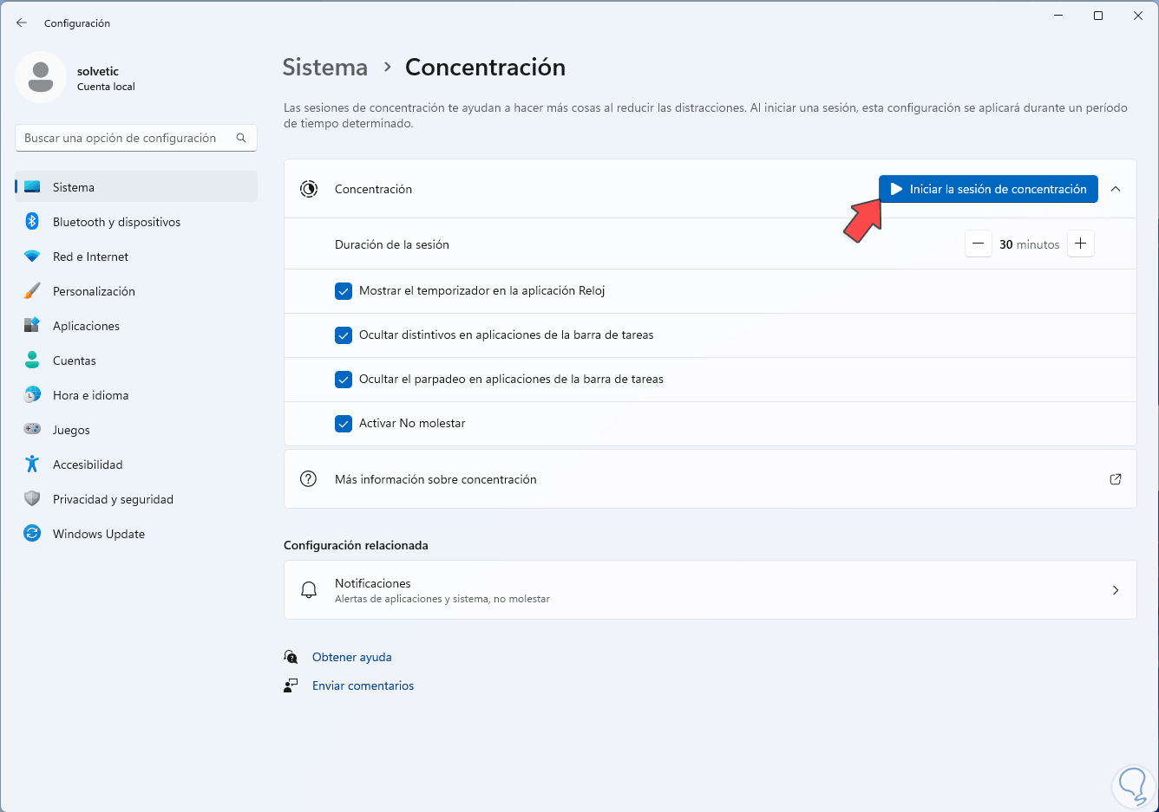Disable Activar No molestar checkbox
This screenshot has height=812, width=1159.
click(344, 424)
